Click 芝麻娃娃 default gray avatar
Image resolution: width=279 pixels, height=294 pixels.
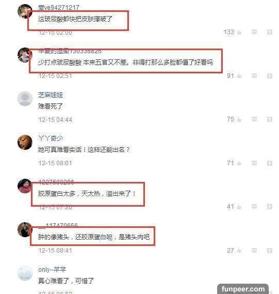pos(25,99)
